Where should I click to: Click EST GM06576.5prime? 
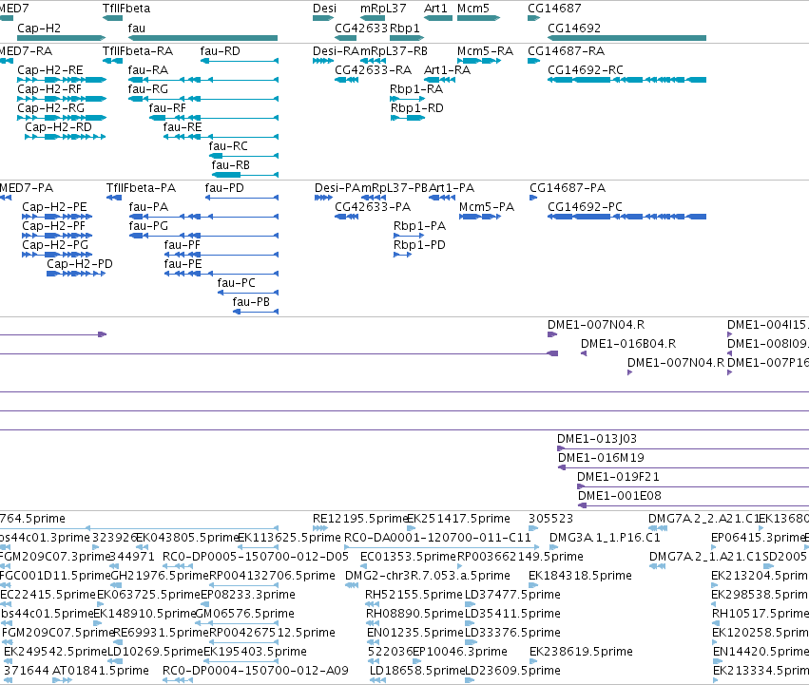click(238, 623)
